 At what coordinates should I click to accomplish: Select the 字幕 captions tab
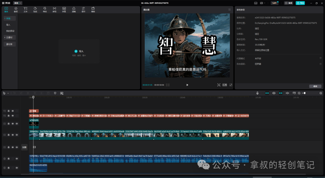64,10
